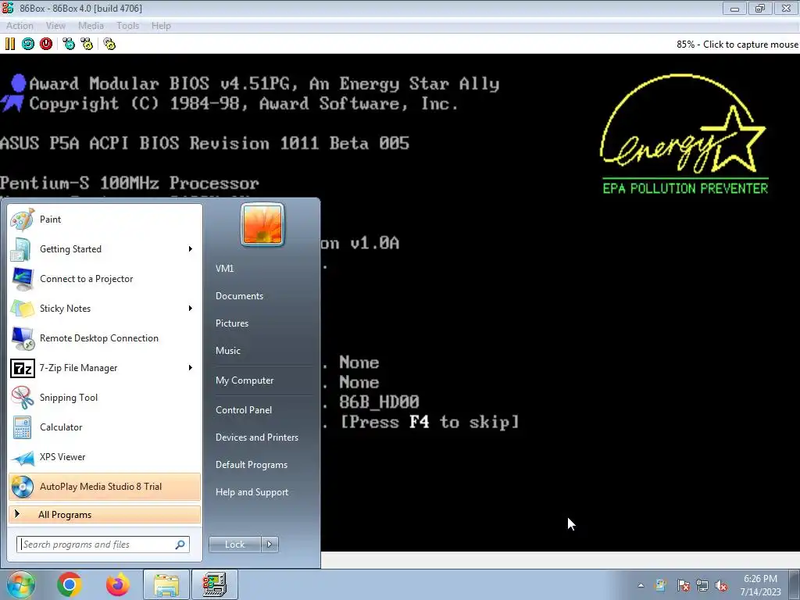Image resolution: width=800 pixels, height=600 pixels.
Task: Click the Lock button
Action: tap(234, 545)
